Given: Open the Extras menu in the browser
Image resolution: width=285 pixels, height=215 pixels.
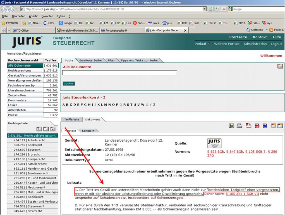Looking at the screenshot, I should [61, 16].
